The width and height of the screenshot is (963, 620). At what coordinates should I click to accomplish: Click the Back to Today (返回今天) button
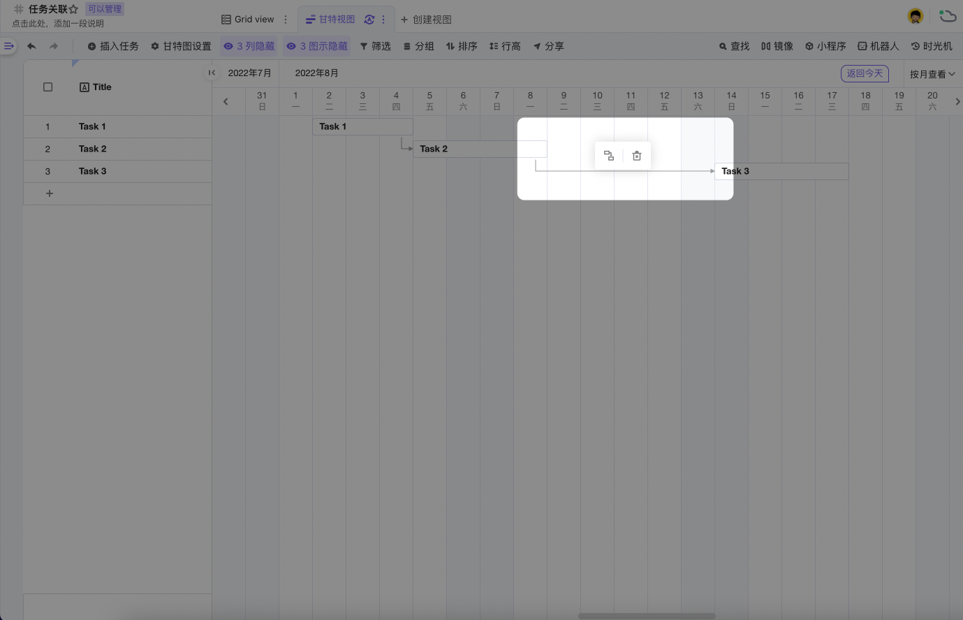tap(865, 73)
